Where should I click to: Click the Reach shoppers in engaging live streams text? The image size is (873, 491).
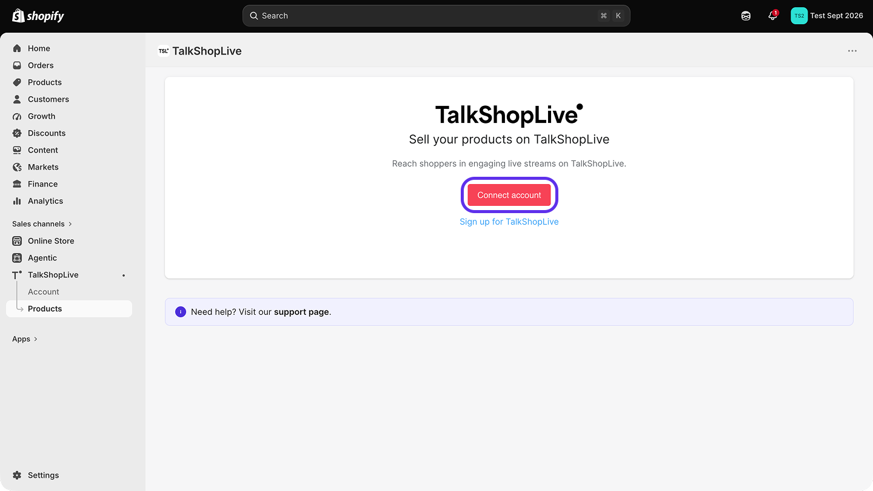tap(509, 163)
